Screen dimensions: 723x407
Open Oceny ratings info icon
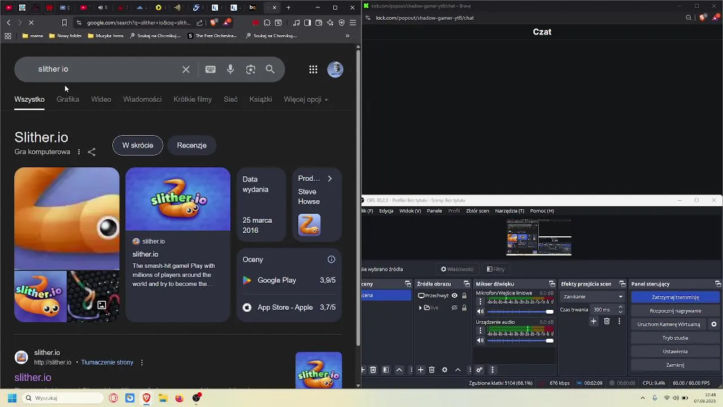pyautogui.click(x=332, y=259)
